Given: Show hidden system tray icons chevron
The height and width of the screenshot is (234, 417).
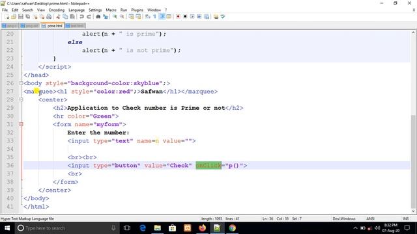Looking at the screenshot, I should tap(355, 228).
